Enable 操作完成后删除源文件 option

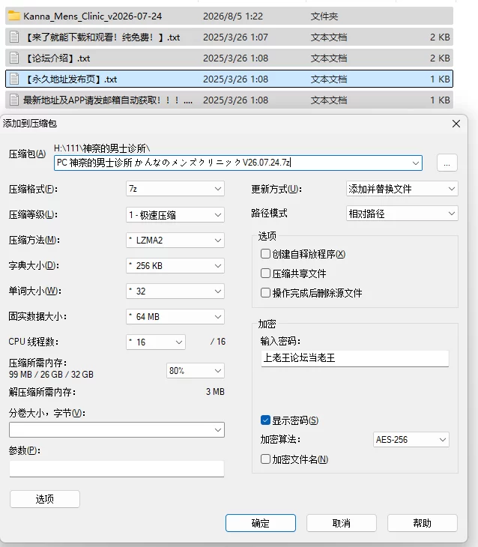click(x=265, y=292)
